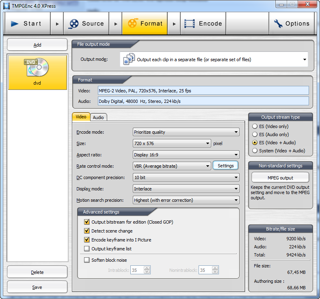Click the Source film reel icon

(x=74, y=23)
